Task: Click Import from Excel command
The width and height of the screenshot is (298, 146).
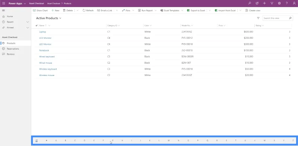Action: [225, 10]
